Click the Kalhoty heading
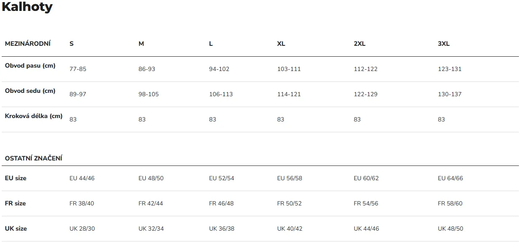This screenshot has height=247, width=524. (x=27, y=7)
